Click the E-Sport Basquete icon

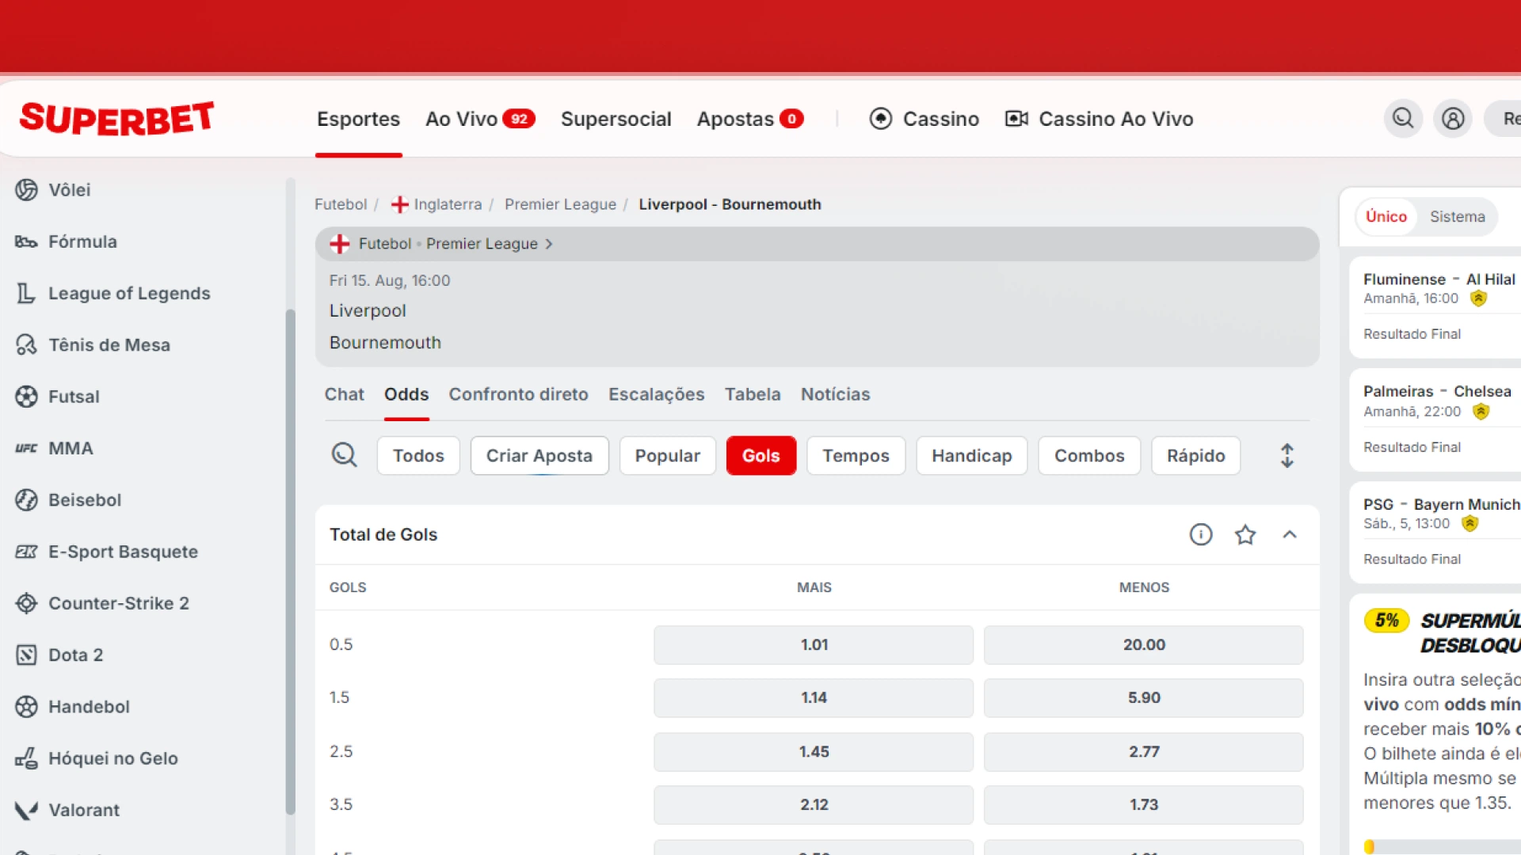coord(26,552)
